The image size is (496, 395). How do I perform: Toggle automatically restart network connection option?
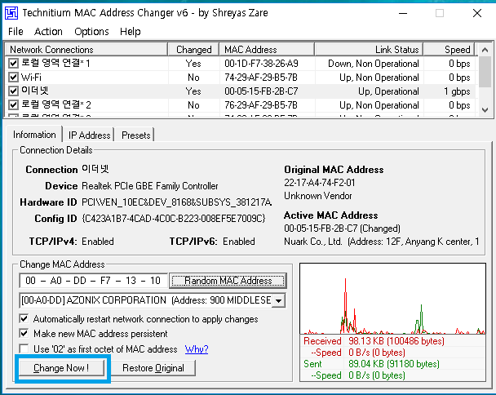24,319
